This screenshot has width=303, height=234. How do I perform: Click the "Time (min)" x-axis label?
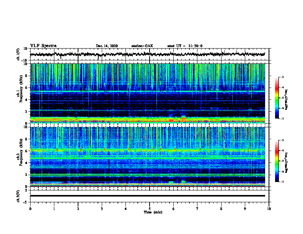(153, 212)
